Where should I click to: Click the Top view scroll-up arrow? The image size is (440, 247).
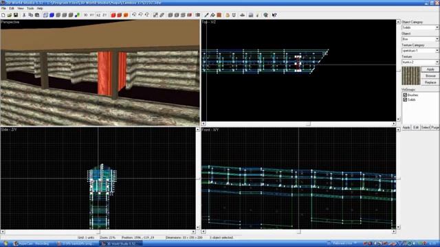[x=398, y=21]
